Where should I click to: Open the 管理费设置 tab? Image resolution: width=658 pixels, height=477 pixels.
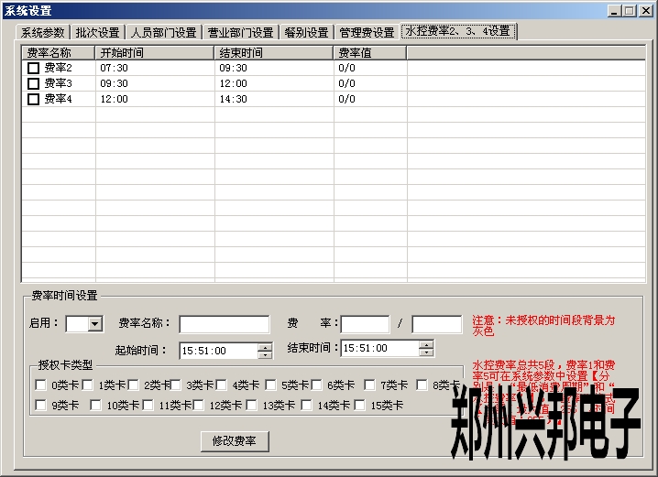click(367, 32)
